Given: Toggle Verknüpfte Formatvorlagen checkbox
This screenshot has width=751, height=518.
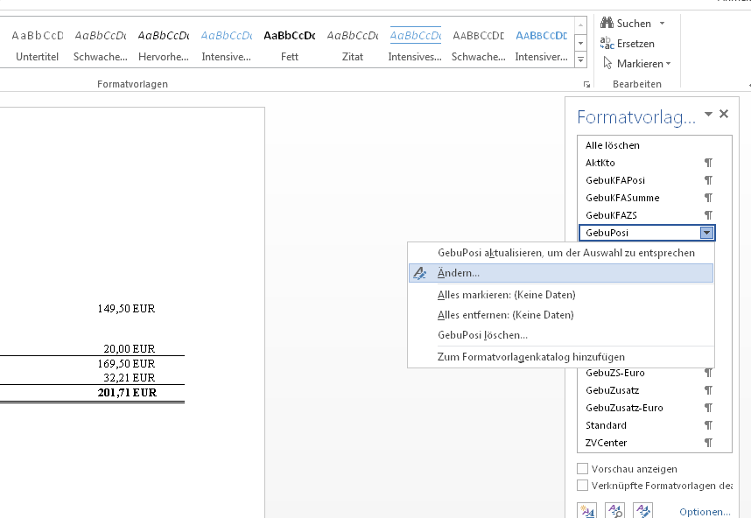Looking at the screenshot, I should pos(583,485).
